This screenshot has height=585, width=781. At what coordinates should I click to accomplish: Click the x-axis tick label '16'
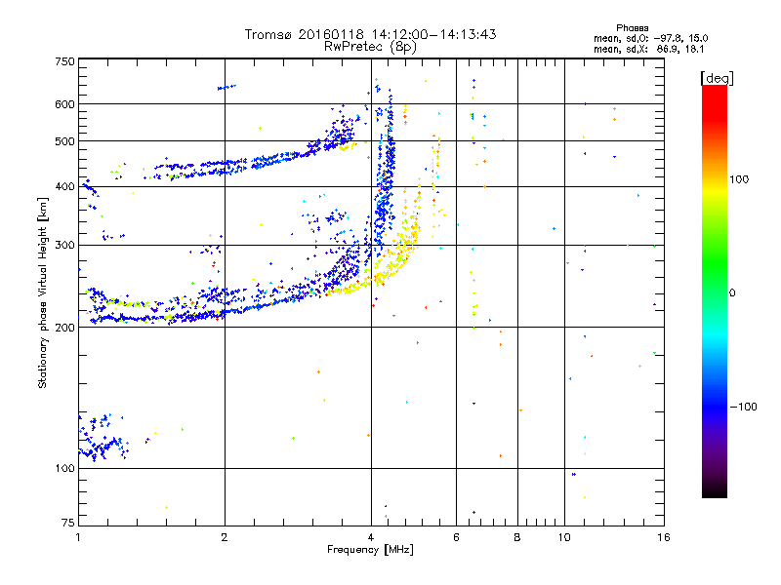coord(664,537)
